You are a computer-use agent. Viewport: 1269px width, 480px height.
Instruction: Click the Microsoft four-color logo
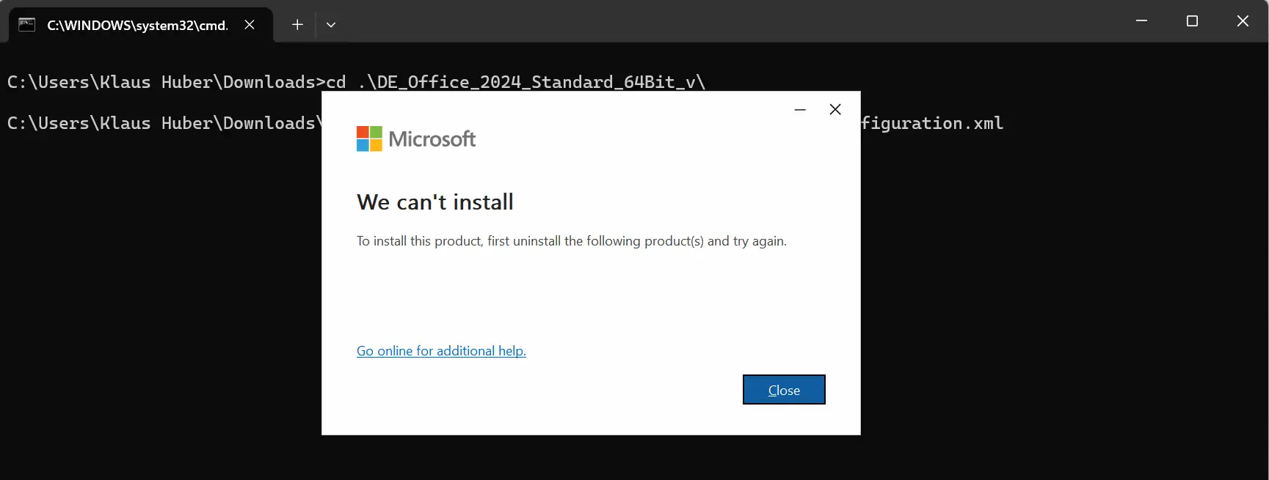(x=369, y=139)
